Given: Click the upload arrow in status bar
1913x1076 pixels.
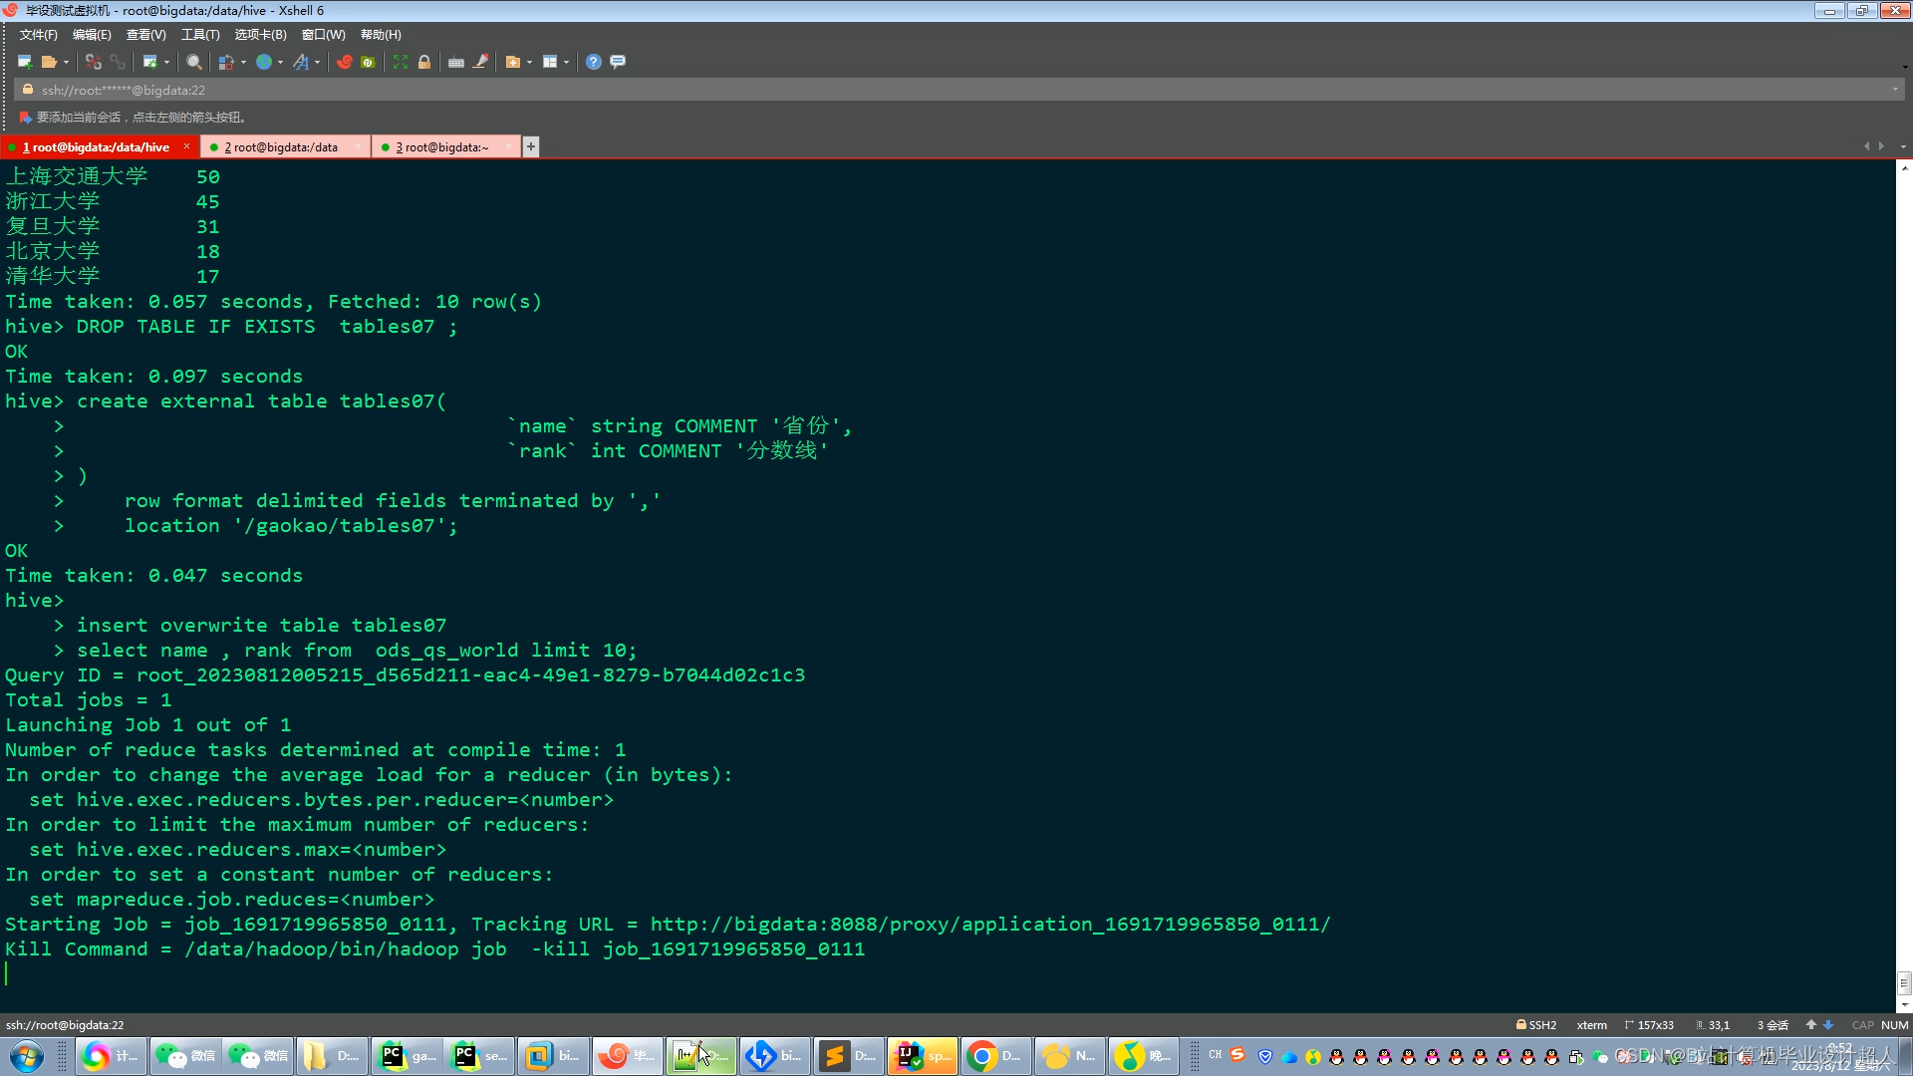Looking at the screenshot, I should click(1811, 1025).
